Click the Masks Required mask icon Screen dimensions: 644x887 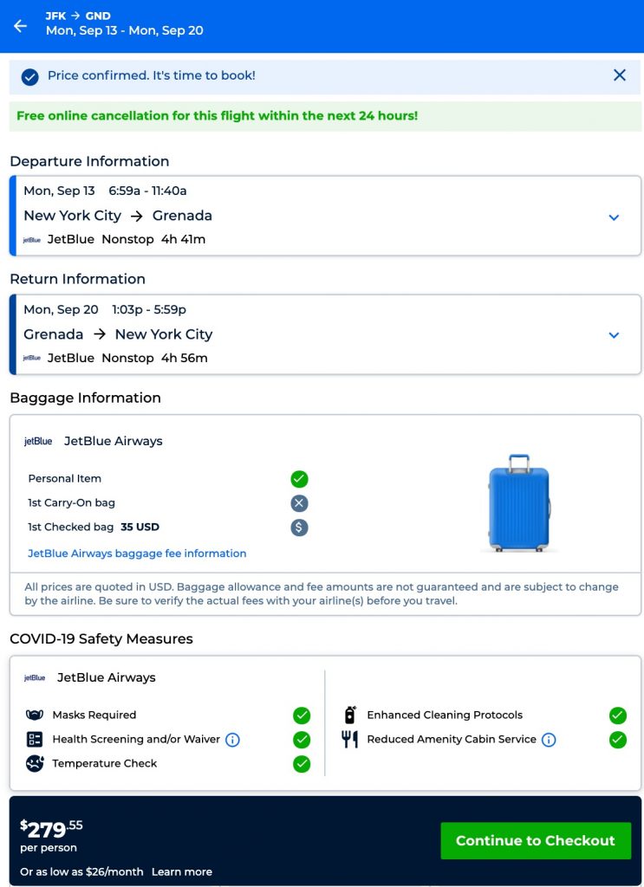(35, 715)
